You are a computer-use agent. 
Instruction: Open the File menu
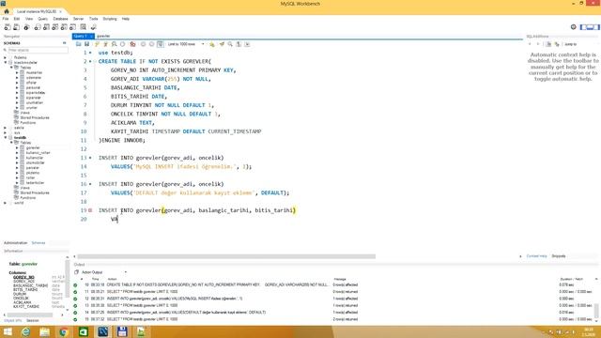point(6,19)
